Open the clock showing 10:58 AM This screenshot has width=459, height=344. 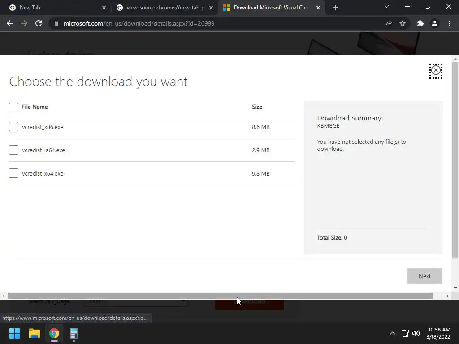(x=438, y=333)
